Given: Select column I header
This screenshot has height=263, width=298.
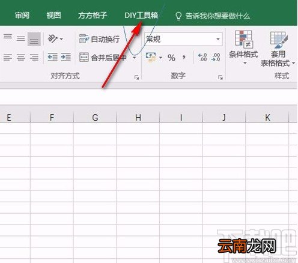Looking at the screenshot, I should pyautogui.click(x=181, y=118).
